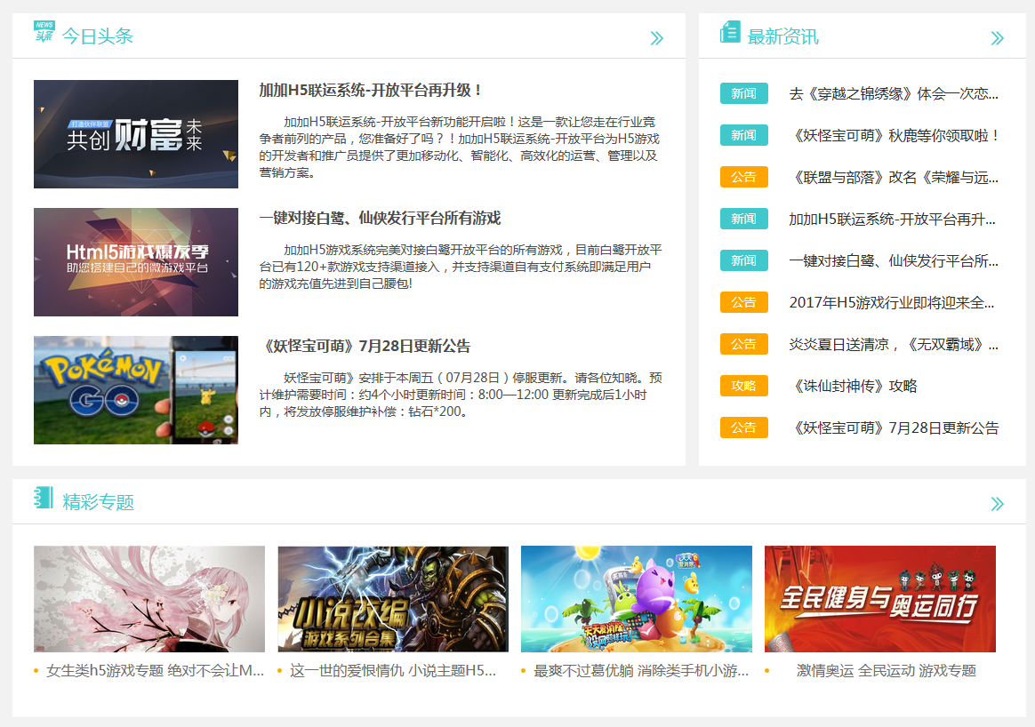Click the 攻略 tag beside 《诛仙封神传》攻略
1035x727 pixels.
743,386
